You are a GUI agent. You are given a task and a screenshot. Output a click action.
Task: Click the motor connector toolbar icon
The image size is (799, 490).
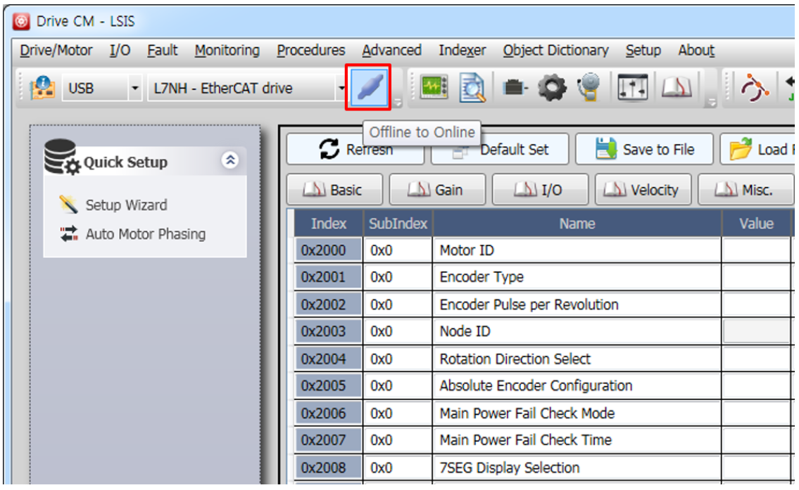point(515,88)
